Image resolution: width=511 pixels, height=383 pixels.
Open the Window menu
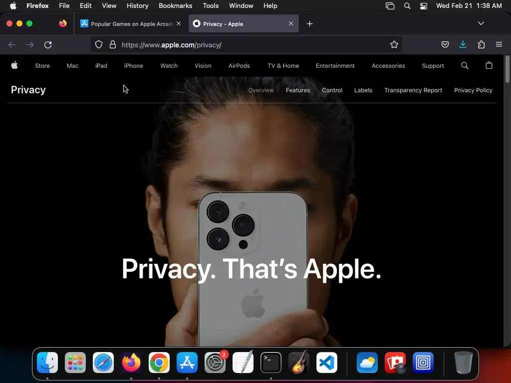point(241,5)
